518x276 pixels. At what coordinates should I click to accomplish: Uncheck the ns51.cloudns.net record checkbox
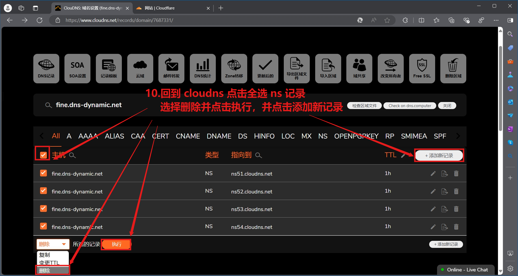tap(43, 173)
